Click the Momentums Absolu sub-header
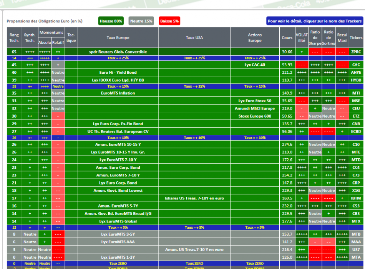Viewport: 365px width, 269px height. click(45, 42)
